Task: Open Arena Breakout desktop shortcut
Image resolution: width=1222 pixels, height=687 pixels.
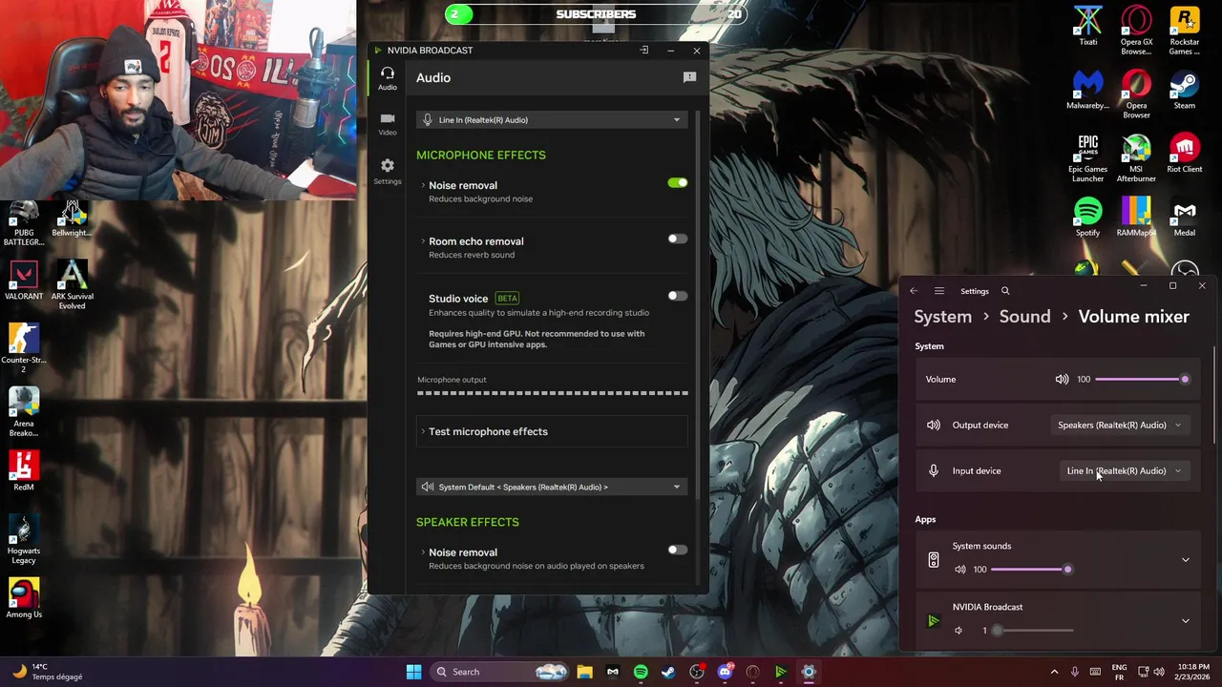Action: click(x=24, y=412)
